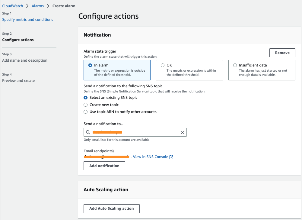Click the external link icon beside SNS Console
Image resolution: width=302 pixels, height=220 pixels.
pyautogui.click(x=171, y=157)
